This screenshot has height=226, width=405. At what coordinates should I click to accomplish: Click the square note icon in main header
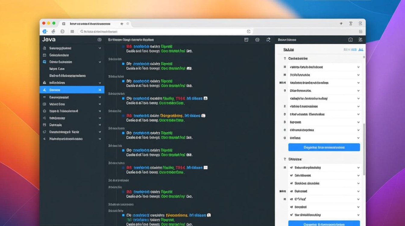click(246, 40)
